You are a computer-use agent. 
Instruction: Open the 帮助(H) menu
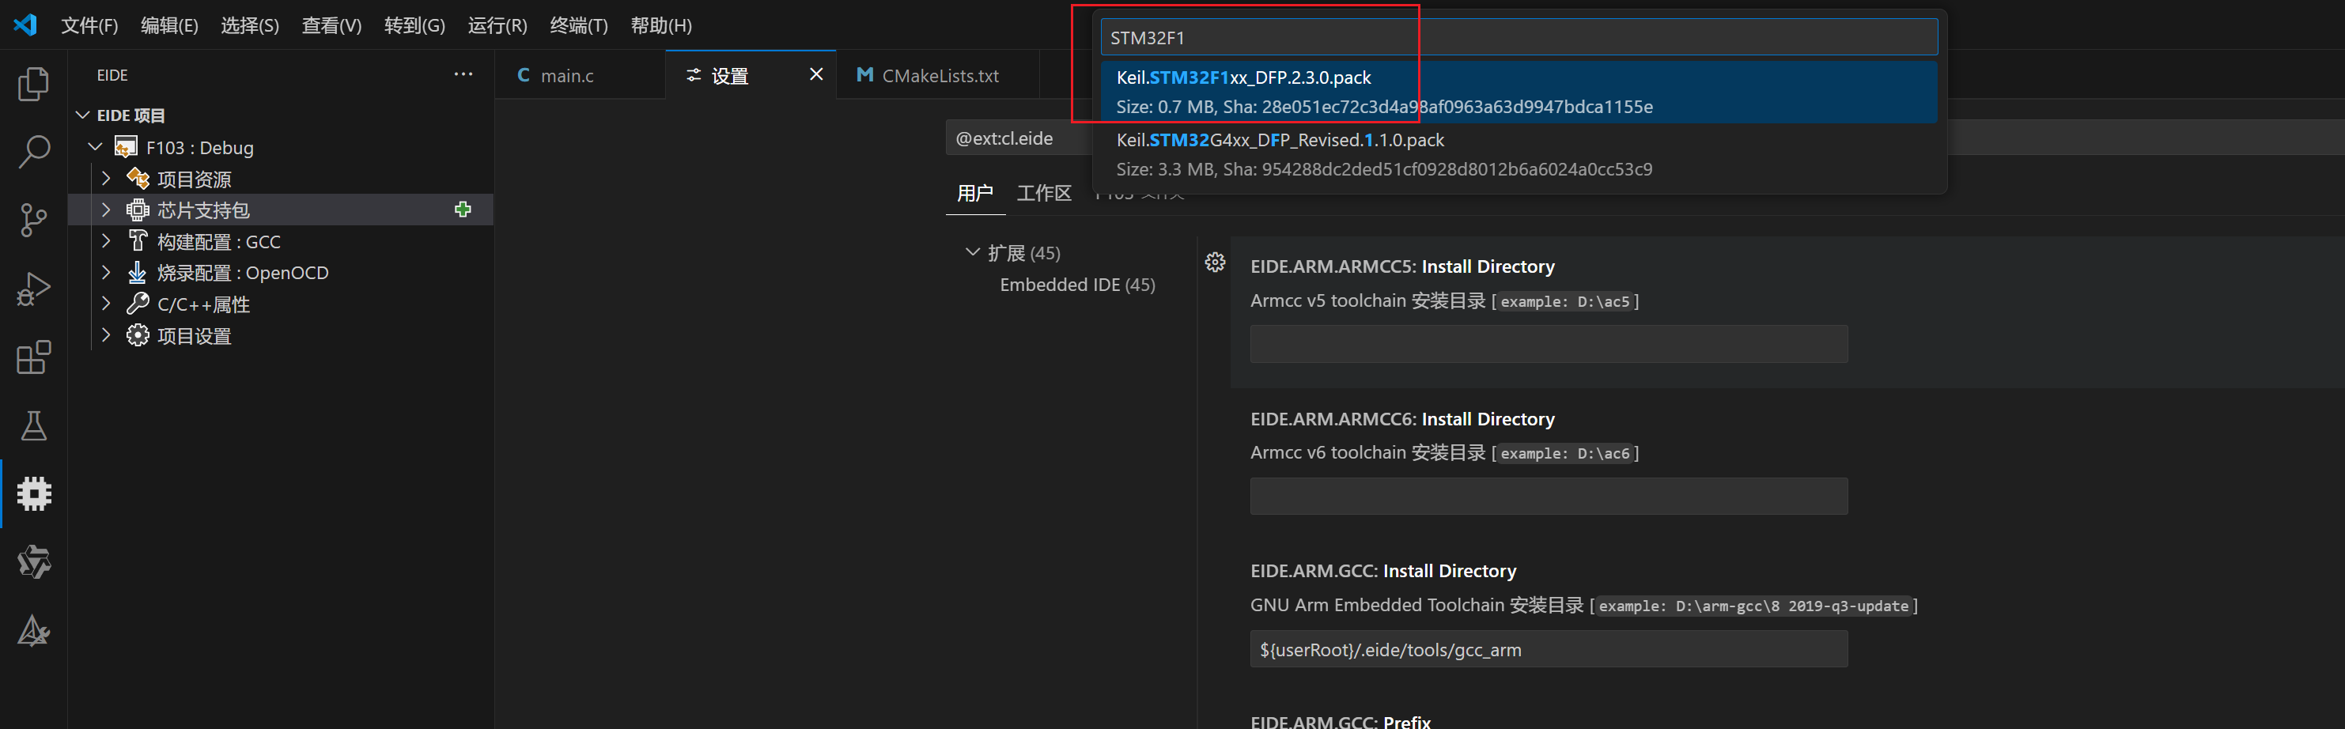661,25
